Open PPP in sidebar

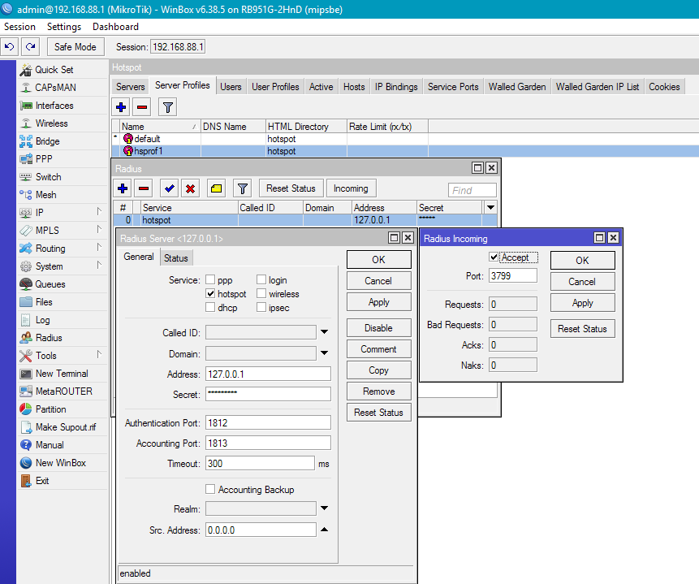click(44, 159)
